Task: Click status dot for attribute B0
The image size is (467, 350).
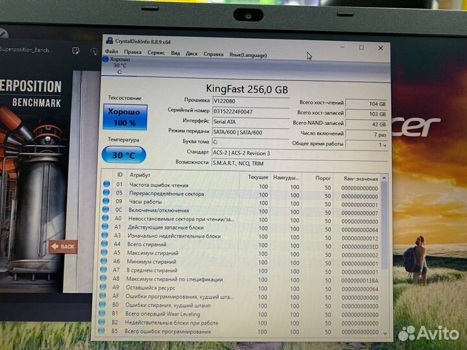Action: coord(102,304)
